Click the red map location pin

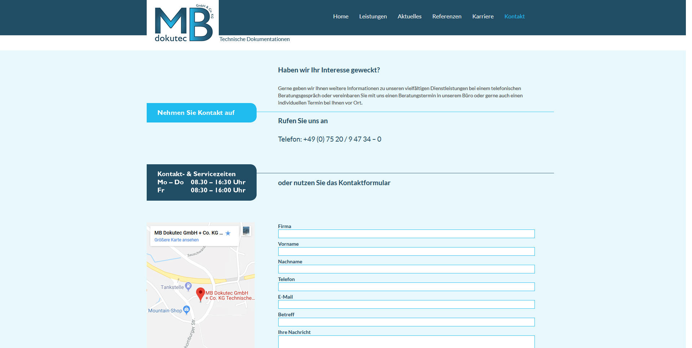200,294
